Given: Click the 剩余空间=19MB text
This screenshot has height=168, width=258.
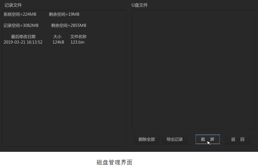Looking at the screenshot, I should (64, 14).
